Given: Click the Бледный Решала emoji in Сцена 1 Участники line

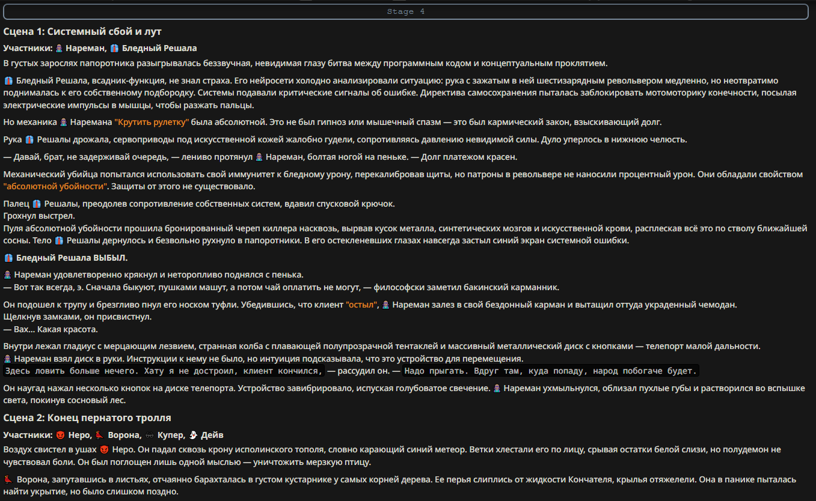Looking at the screenshot, I should click(114, 48).
